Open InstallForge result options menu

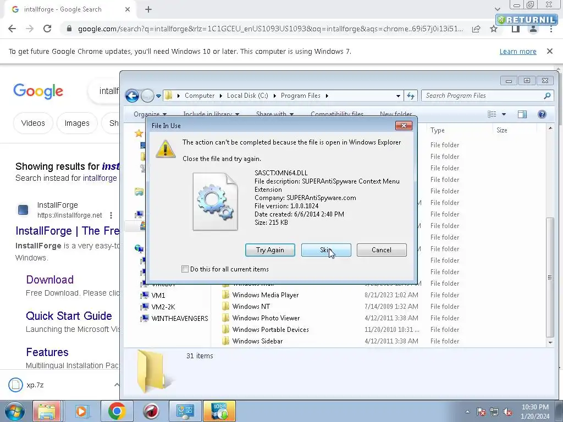pos(111,215)
